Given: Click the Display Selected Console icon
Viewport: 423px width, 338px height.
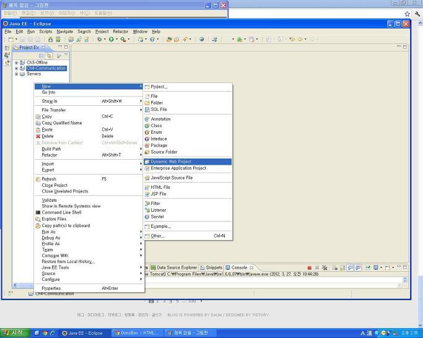Looking at the screenshot, I should (376, 268).
